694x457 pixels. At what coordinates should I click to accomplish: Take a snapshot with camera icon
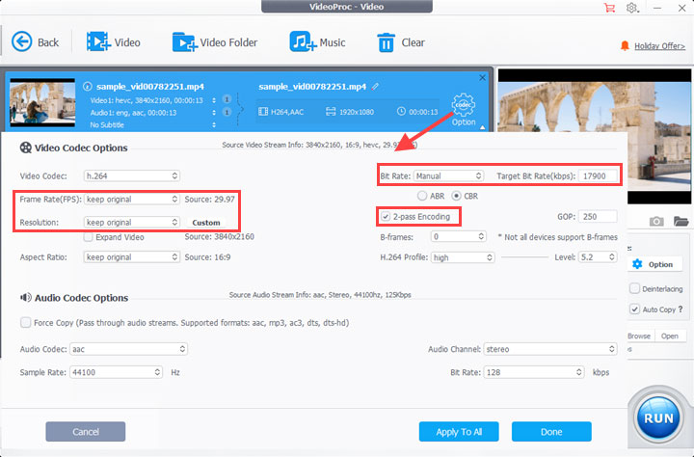click(656, 221)
